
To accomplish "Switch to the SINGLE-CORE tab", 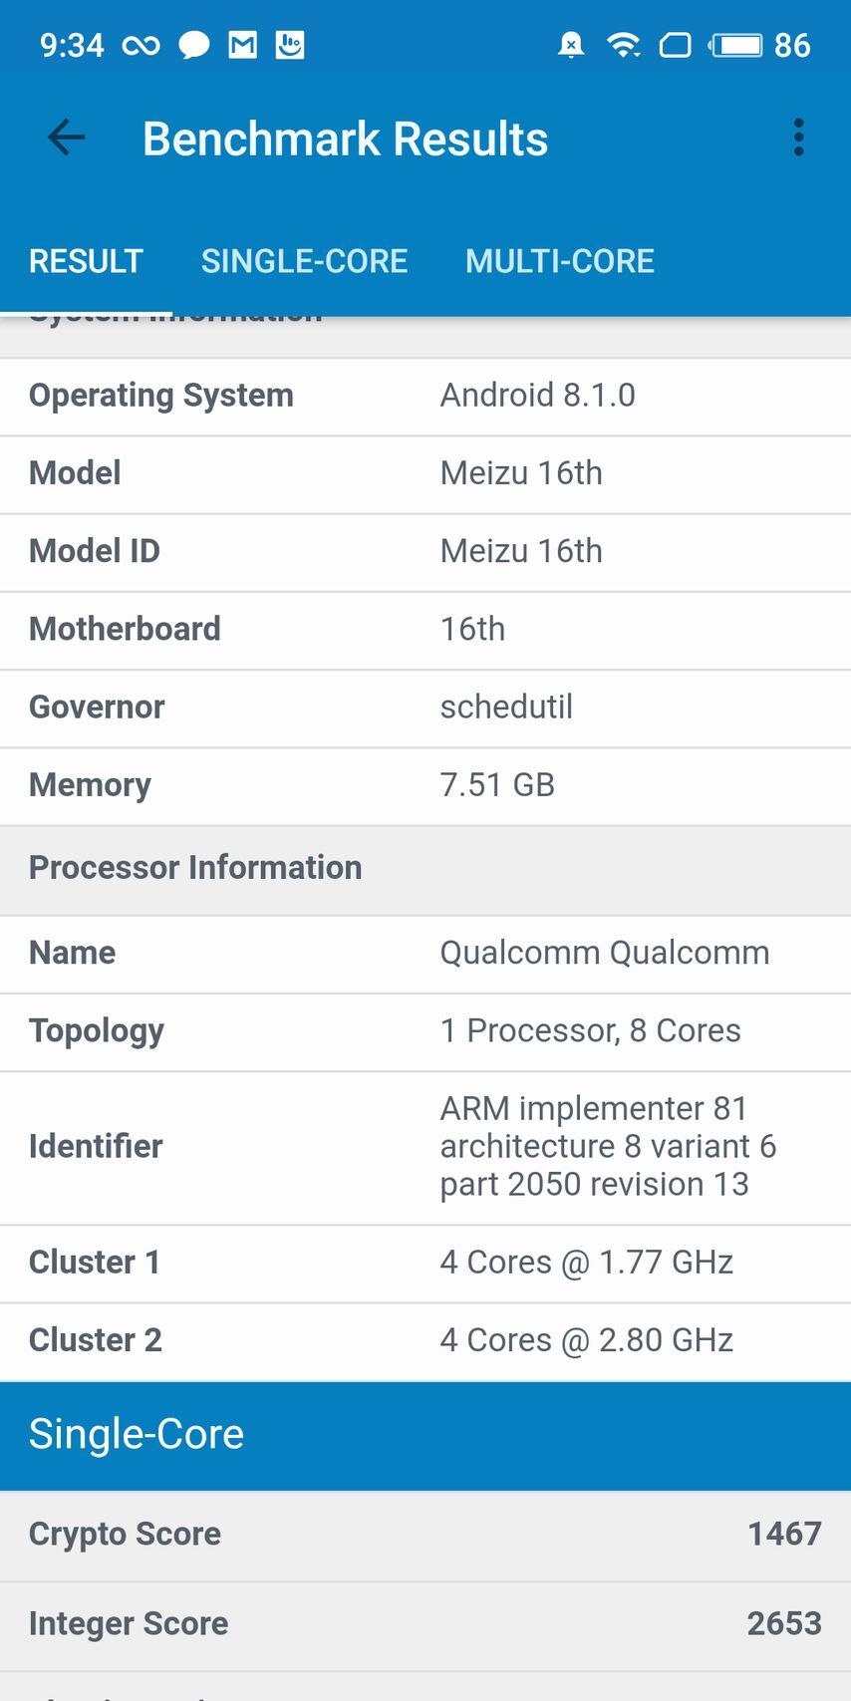I will click(x=304, y=261).
